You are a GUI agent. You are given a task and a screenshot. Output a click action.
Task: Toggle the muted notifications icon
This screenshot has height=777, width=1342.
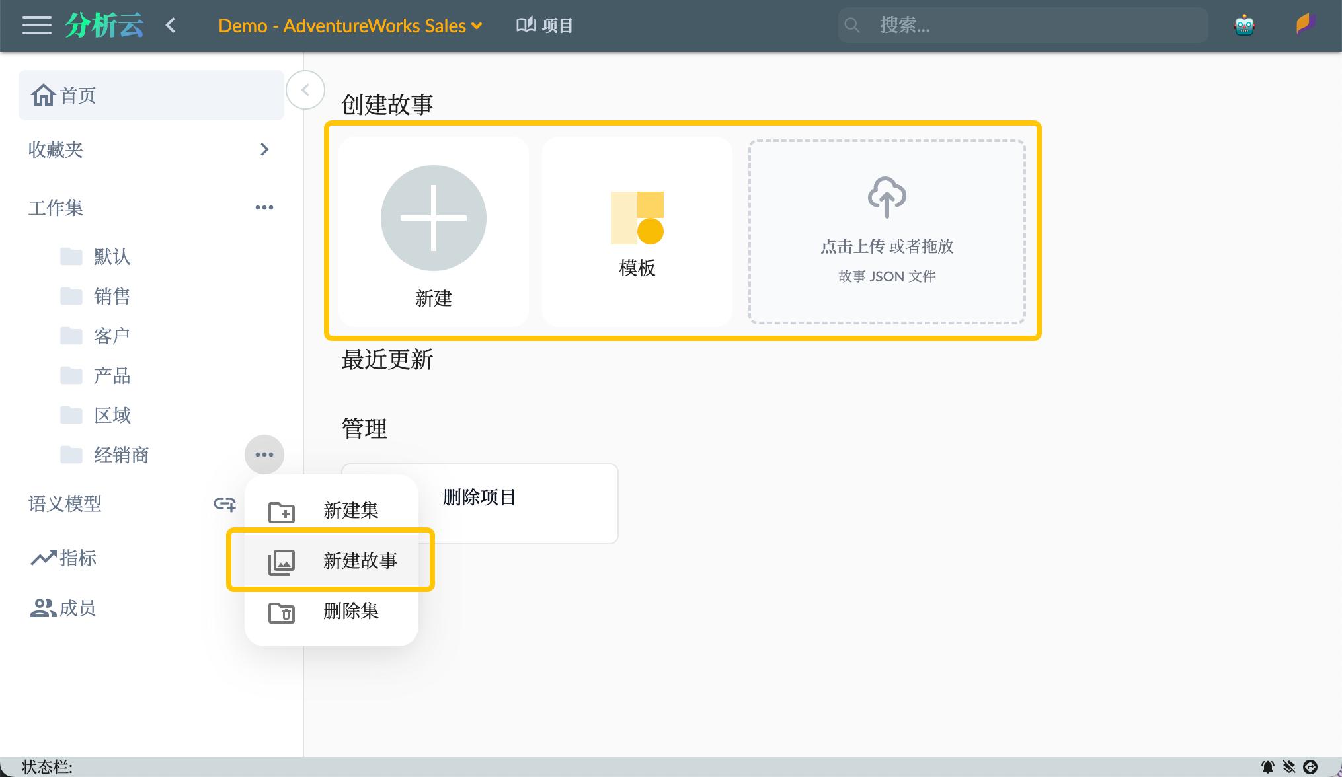click(1289, 768)
